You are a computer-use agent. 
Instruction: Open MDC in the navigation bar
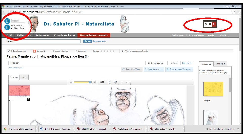click(x=9, y=35)
